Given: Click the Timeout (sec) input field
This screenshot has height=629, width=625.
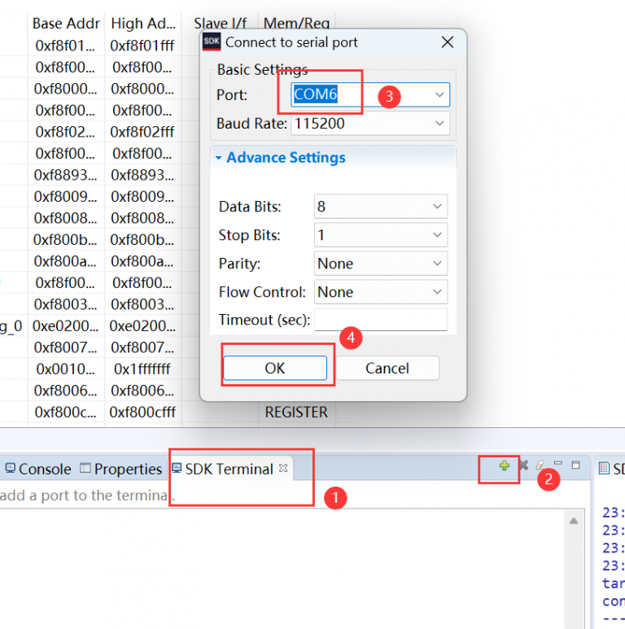Looking at the screenshot, I should (381, 320).
